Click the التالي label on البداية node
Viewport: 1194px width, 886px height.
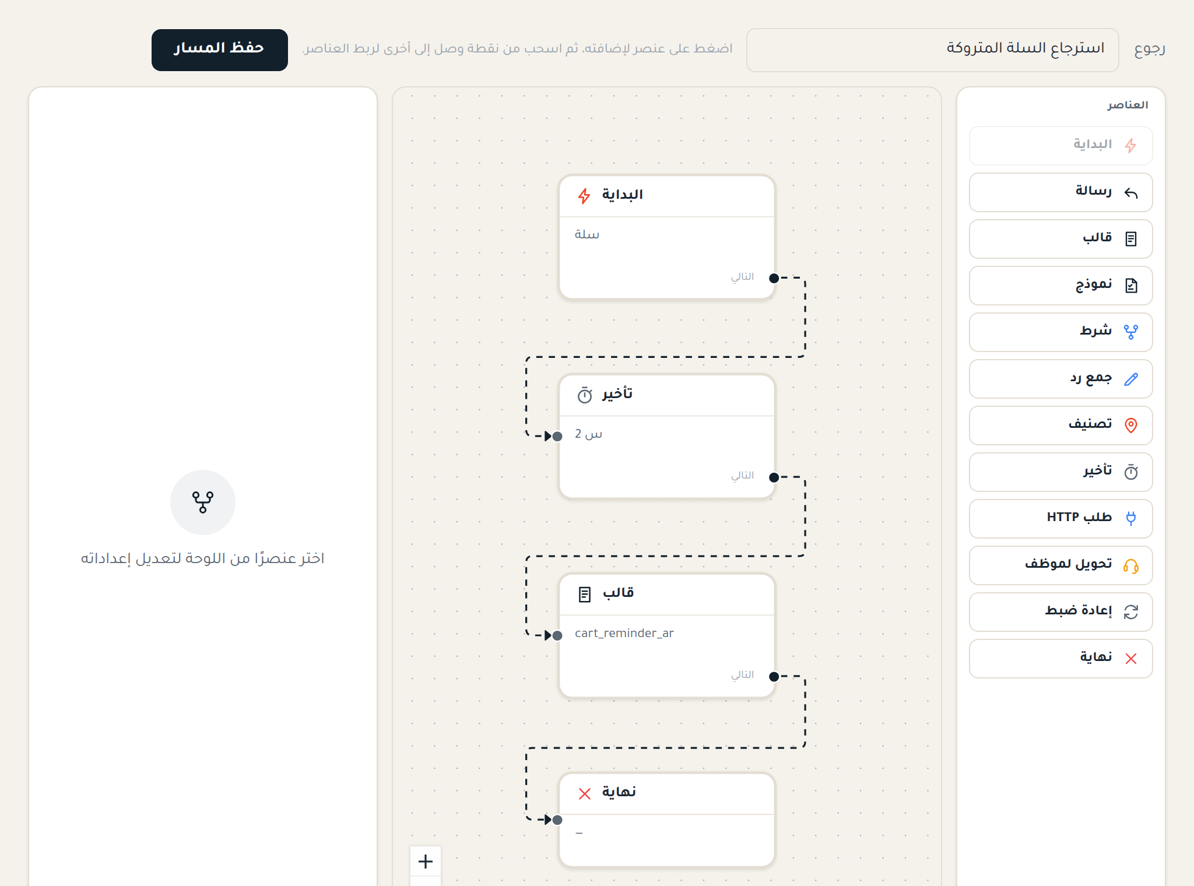(x=743, y=276)
